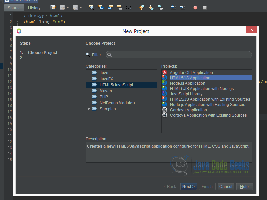Click the Choose Project step label

pos(43,53)
